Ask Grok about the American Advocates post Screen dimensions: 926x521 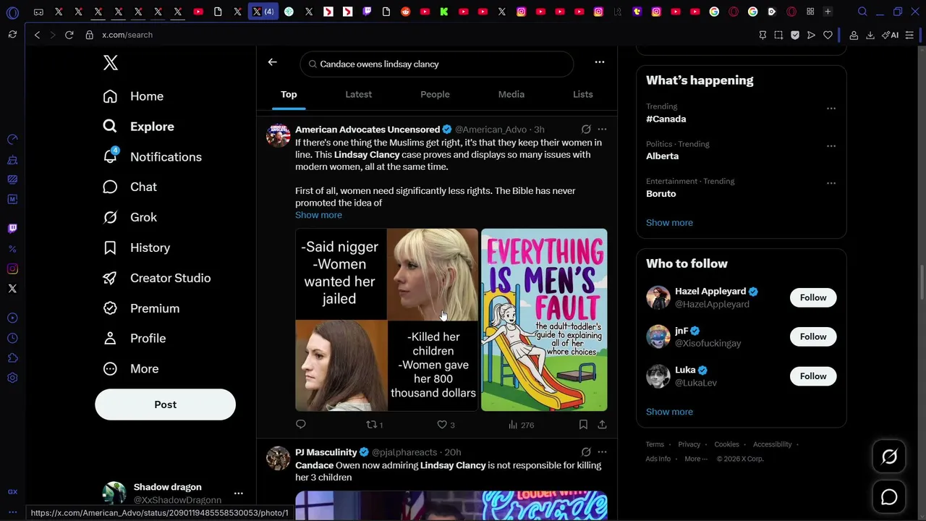586,129
